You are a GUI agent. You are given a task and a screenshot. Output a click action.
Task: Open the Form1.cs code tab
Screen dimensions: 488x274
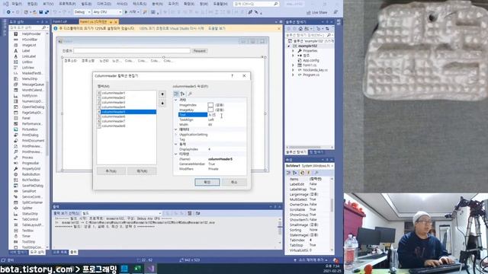click(59, 21)
